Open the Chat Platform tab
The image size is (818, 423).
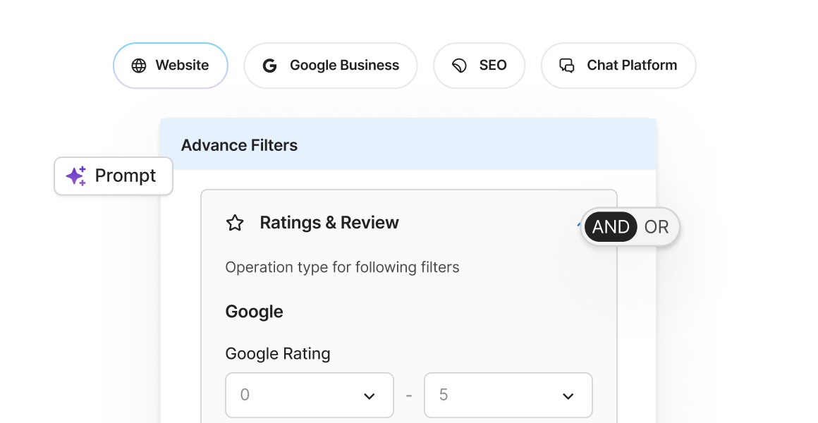coord(618,65)
